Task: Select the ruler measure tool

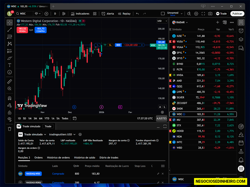Action: [x=9, y=82]
